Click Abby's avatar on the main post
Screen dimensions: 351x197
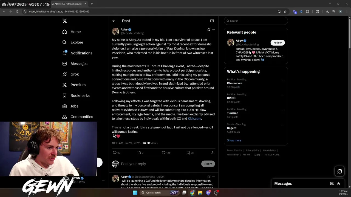115,31
